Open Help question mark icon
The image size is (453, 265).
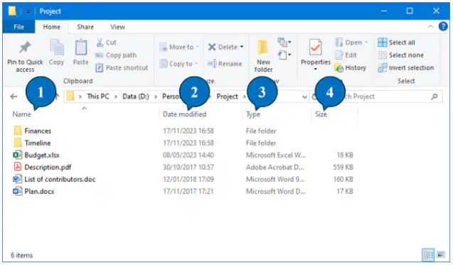point(443,26)
